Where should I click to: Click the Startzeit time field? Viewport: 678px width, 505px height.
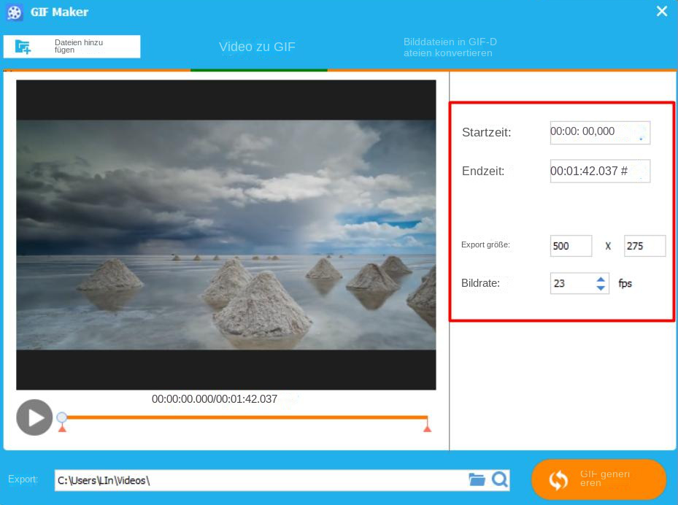[599, 132]
